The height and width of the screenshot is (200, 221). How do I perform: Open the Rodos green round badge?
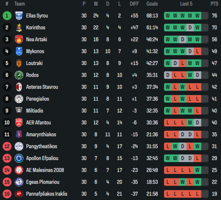(x=19, y=75)
